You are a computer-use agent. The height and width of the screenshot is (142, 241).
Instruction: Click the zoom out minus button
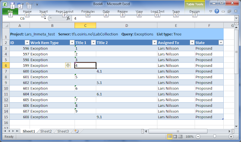[198, 136]
